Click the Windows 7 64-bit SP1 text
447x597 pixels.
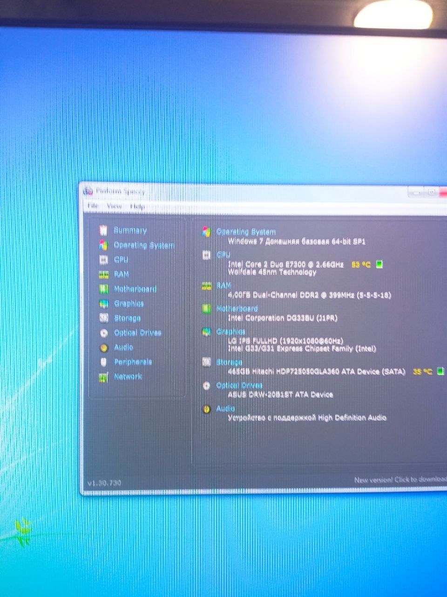click(297, 242)
